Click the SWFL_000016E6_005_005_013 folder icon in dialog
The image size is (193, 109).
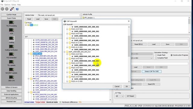(x=67, y=52)
